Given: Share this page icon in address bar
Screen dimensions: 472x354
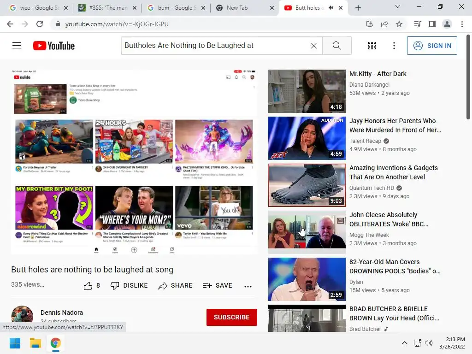Looking at the screenshot, I should [384, 24].
